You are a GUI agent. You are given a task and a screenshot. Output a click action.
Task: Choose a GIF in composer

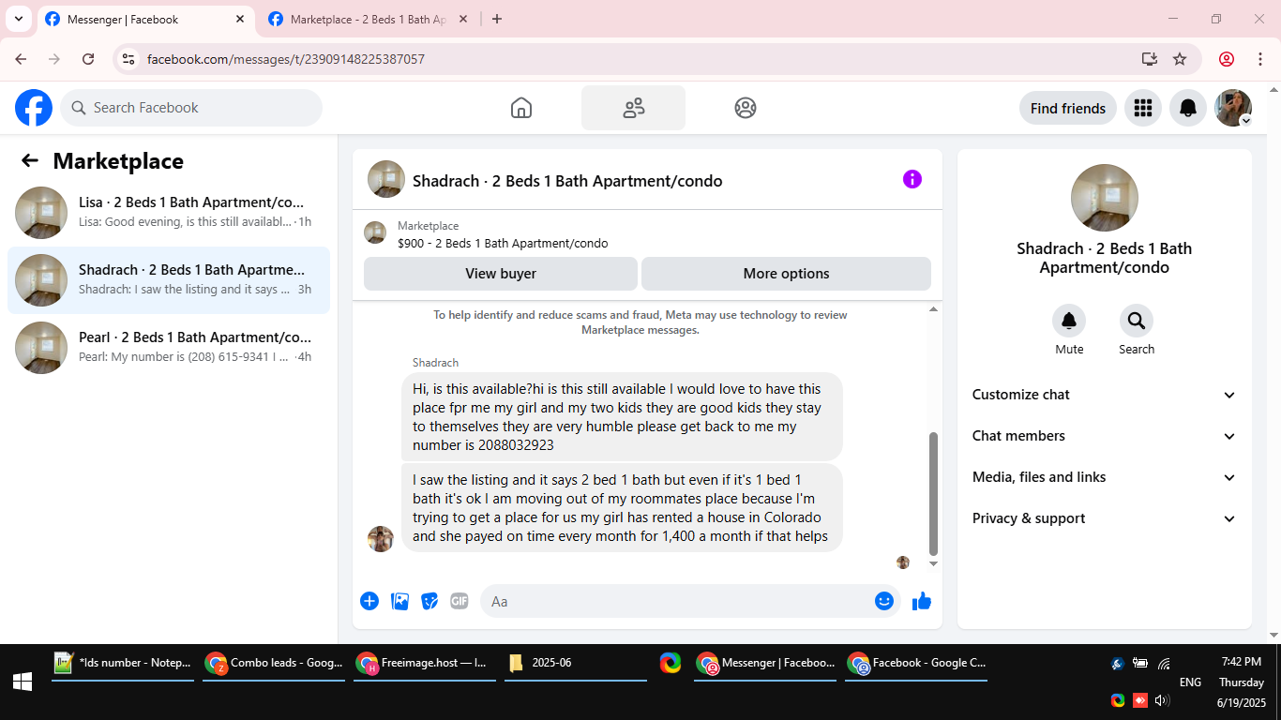pos(459,601)
